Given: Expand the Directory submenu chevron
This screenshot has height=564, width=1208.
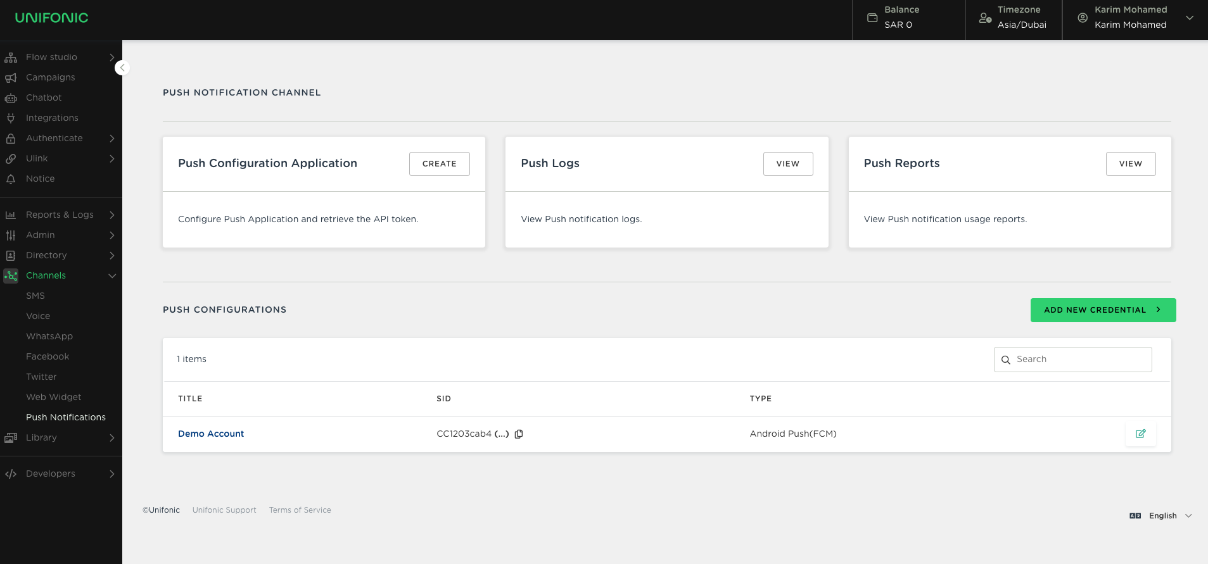Looking at the screenshot, I should [112, 256].
